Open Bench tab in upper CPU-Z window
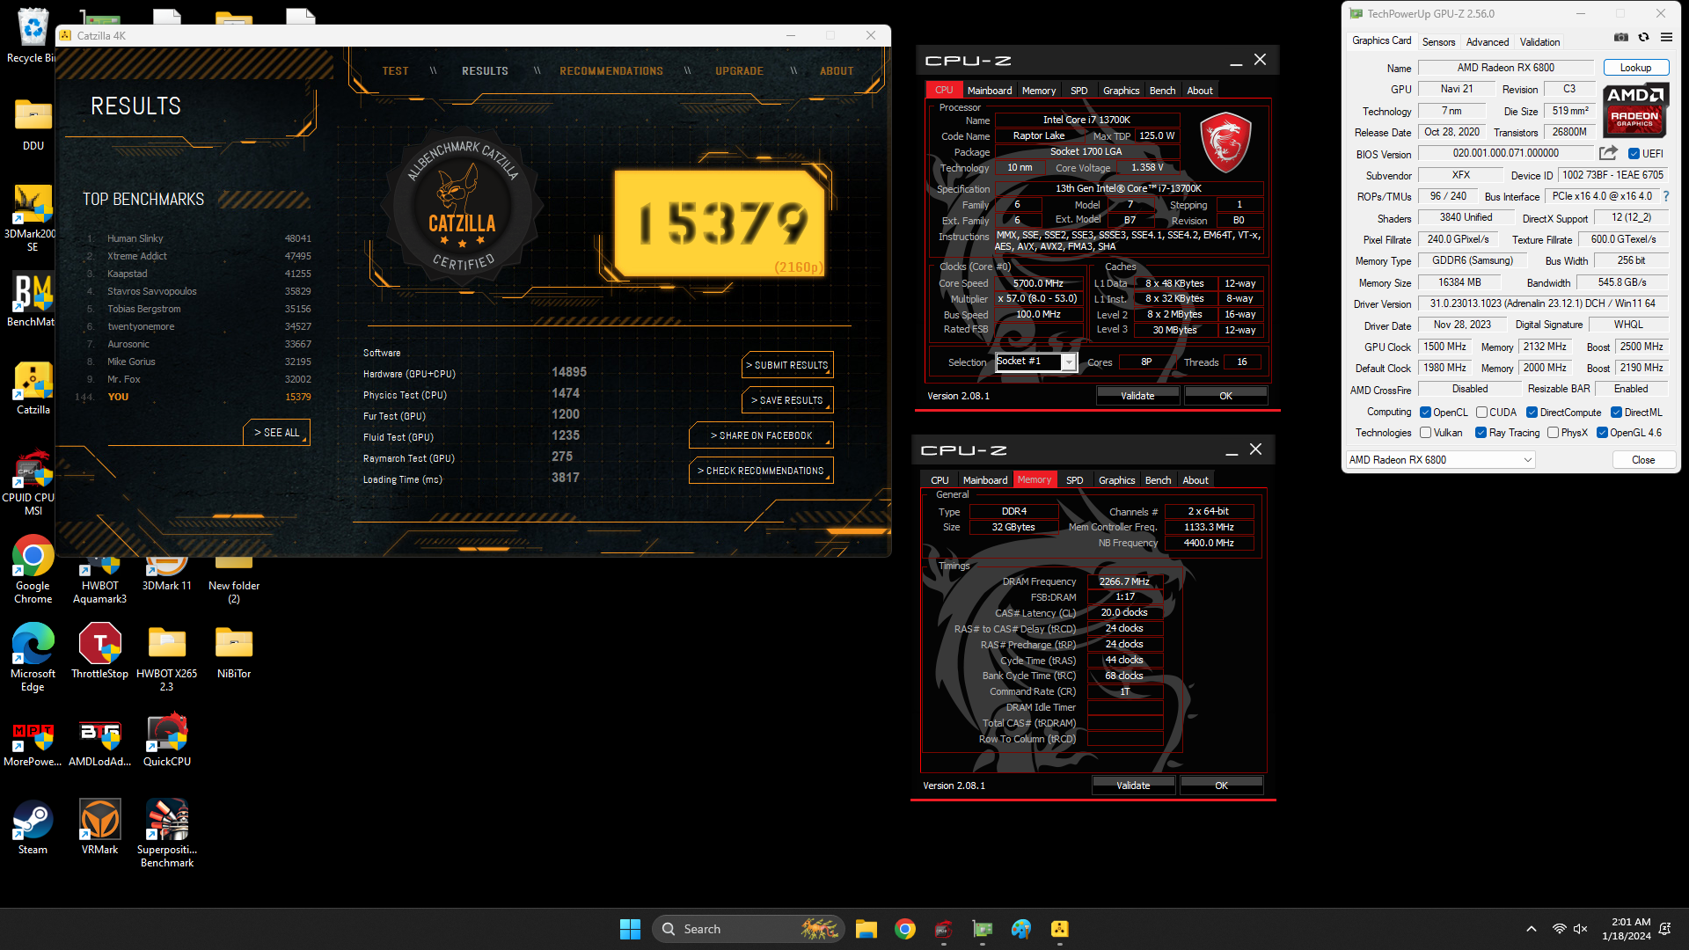The height and width of the screenshot is (950, 1689). point(1162,91)
